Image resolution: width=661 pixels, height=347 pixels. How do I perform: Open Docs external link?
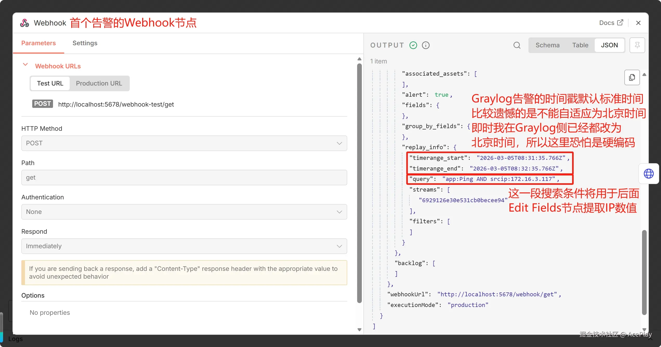(x=611, y=23)
